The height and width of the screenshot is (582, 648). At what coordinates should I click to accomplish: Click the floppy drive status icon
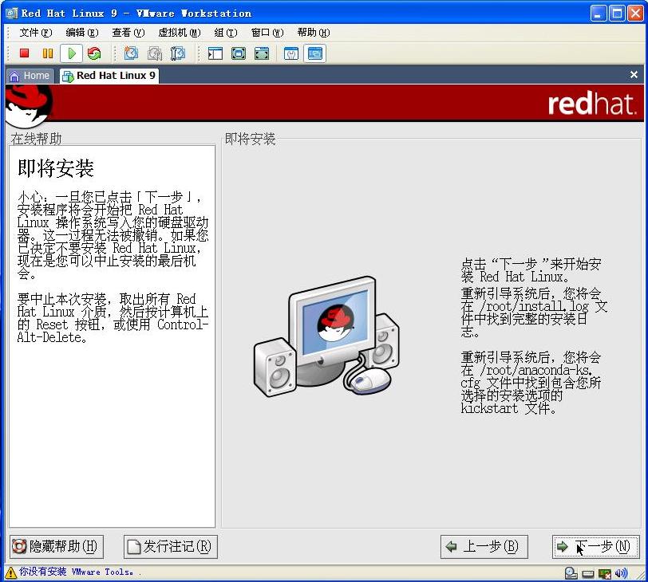588,573
